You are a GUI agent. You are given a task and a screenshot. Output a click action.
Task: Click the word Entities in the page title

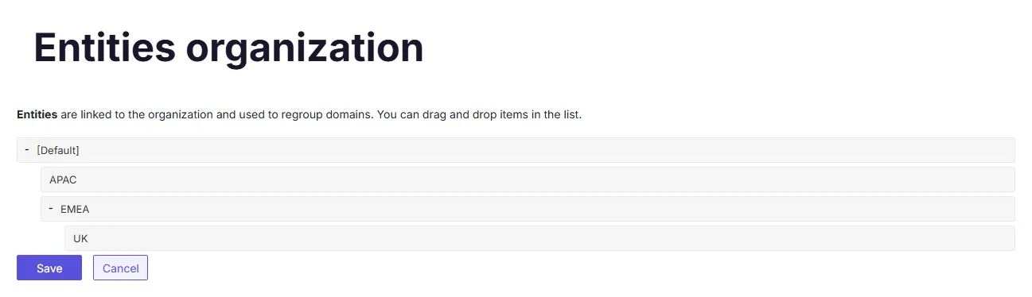coord(104,48)
